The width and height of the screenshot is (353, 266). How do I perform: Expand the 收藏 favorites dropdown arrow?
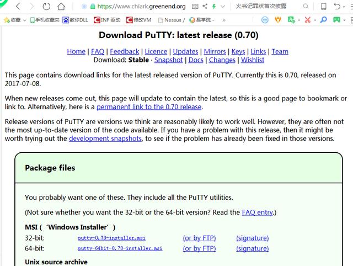(24, 20)
